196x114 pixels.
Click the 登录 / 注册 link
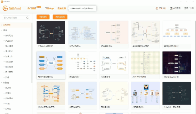[189, 8]
